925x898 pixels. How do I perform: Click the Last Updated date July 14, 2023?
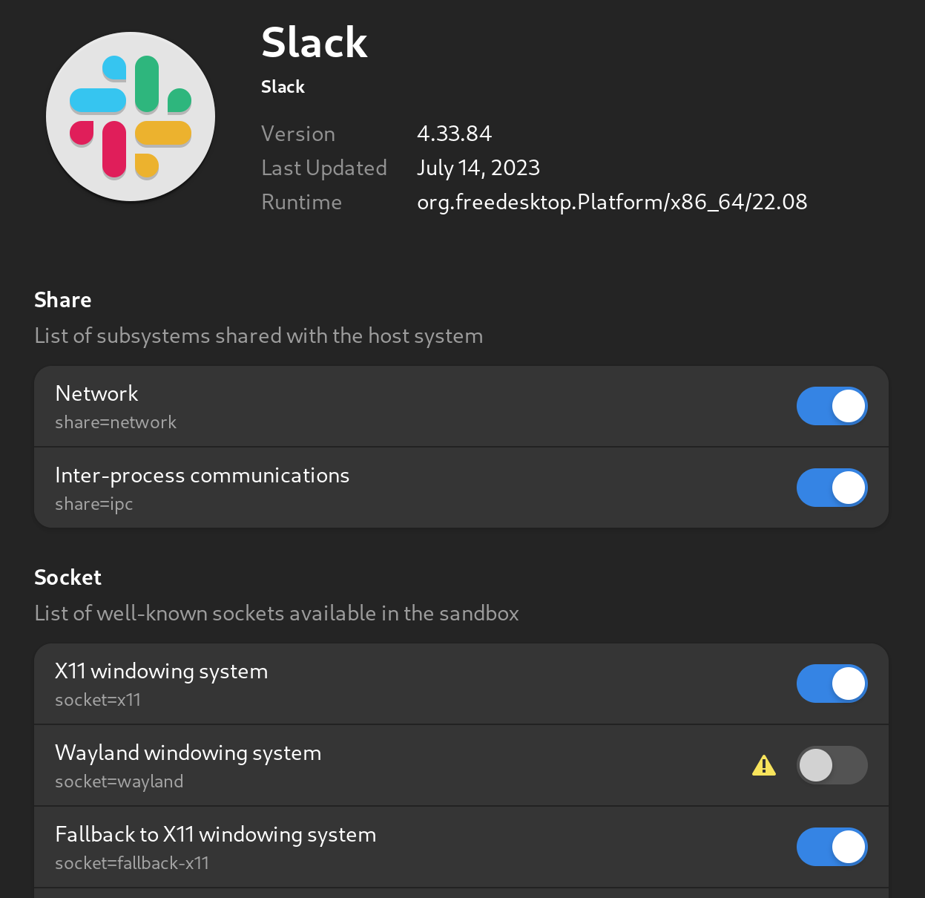pyautogui.click(x=478, y=168)
